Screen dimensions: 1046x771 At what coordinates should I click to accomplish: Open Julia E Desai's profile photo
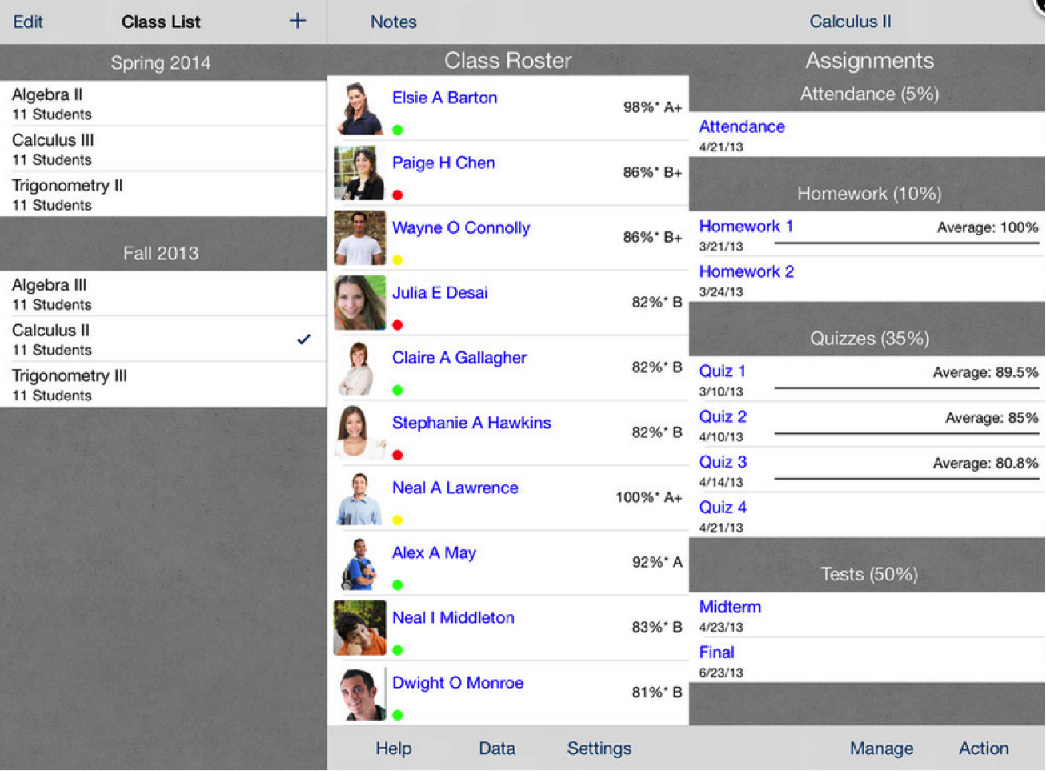359,303
